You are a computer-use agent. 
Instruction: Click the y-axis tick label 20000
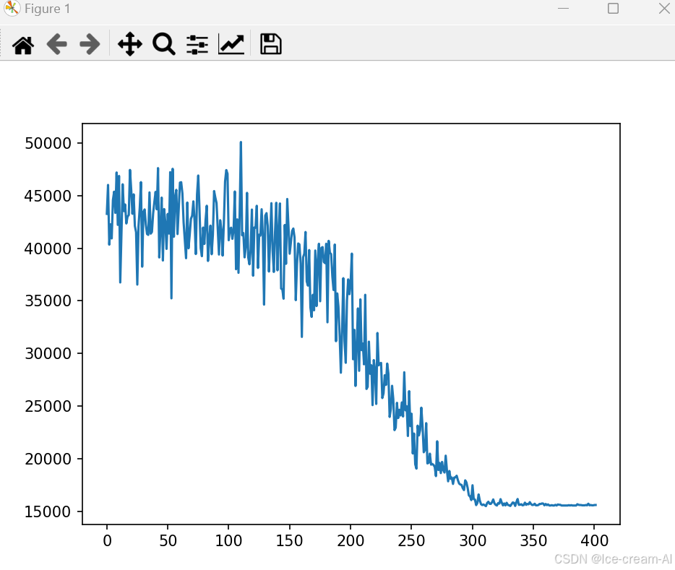[x=48, y=459]
